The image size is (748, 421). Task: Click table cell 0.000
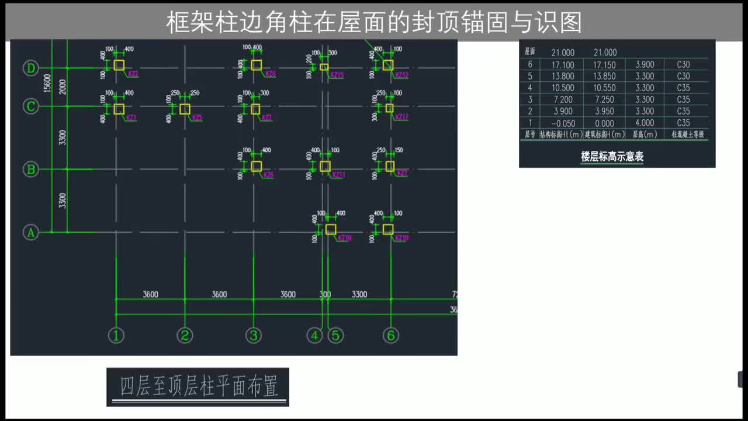pyautogui.click(x=604, y=123)
